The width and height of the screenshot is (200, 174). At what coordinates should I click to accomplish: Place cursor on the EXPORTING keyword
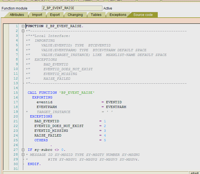(42, 97)
